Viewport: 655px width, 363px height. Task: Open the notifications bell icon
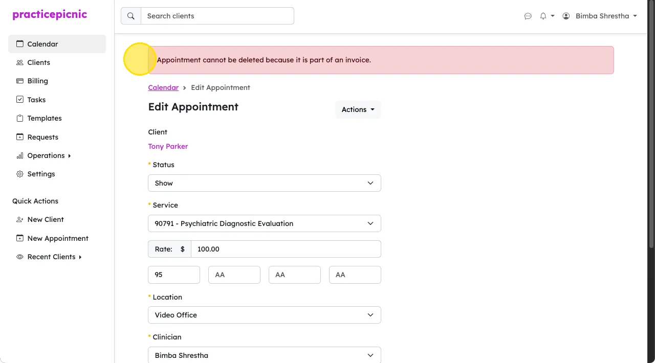click(543, 16)
